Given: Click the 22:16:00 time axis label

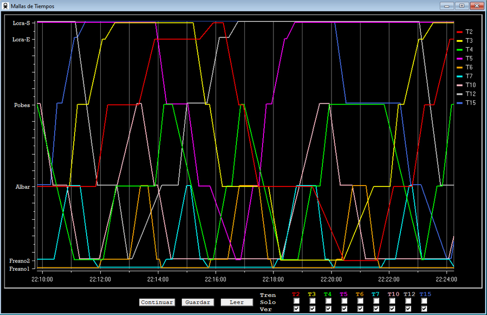Looking at the screenshot, I should click(216, 279).
